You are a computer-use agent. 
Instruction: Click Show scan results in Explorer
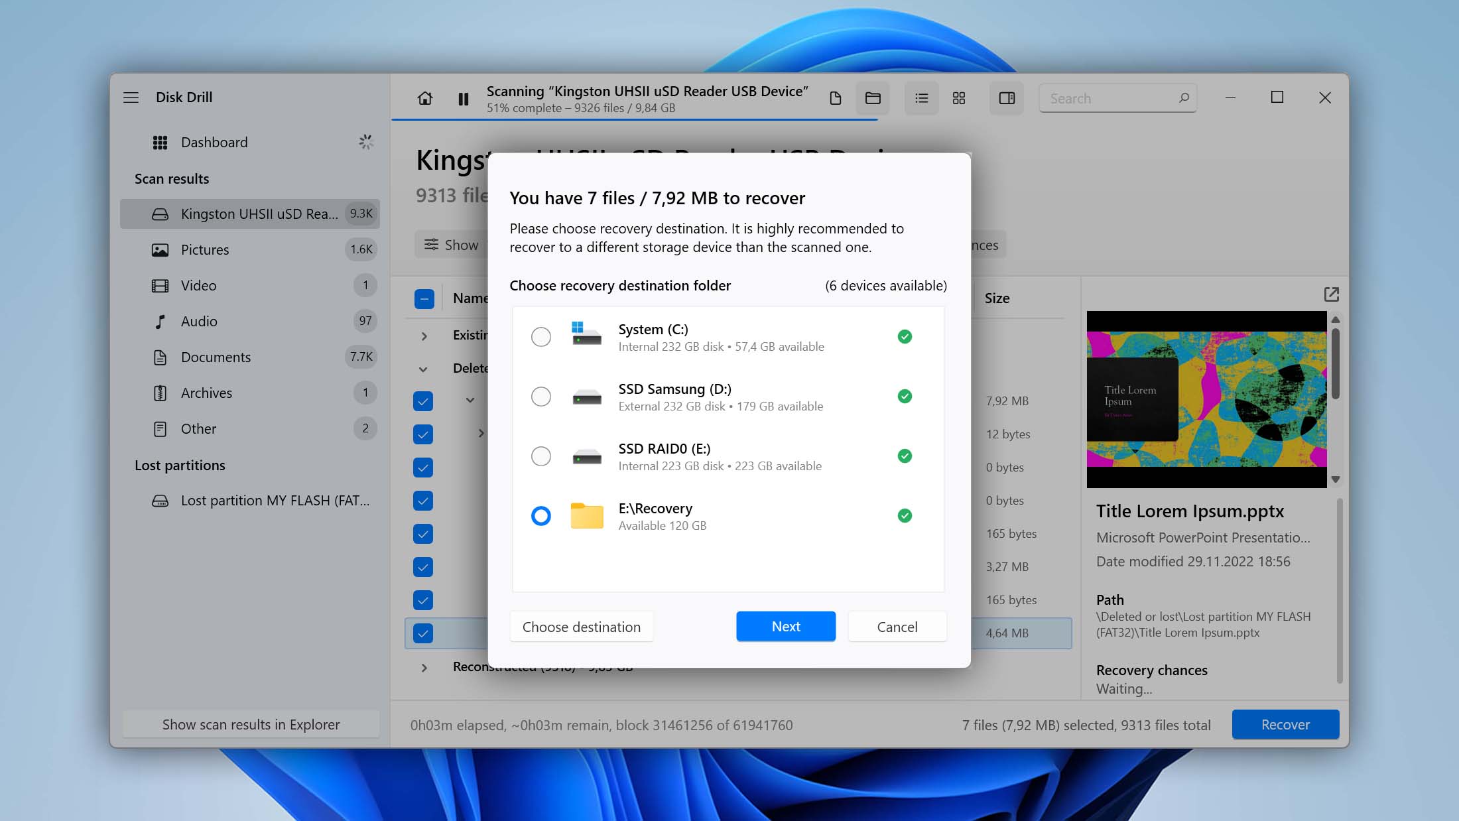(251, 725)
